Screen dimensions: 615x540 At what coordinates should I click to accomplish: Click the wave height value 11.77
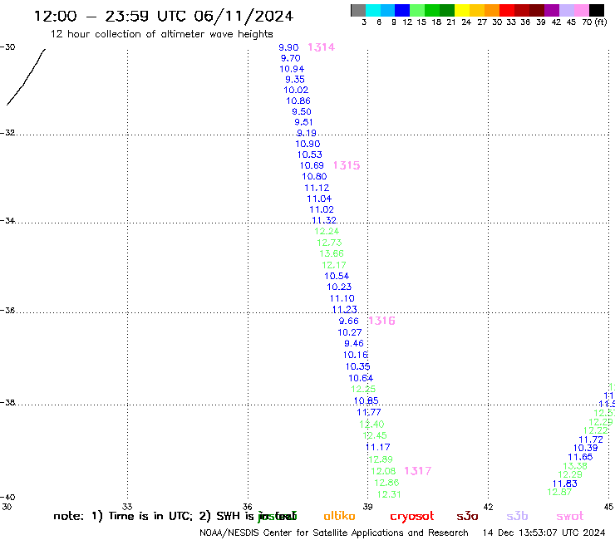pos(369,412)
